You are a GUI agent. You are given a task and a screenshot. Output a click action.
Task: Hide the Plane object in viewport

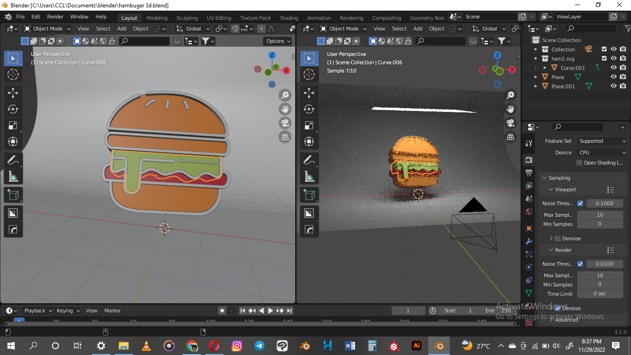click(613, 77)
